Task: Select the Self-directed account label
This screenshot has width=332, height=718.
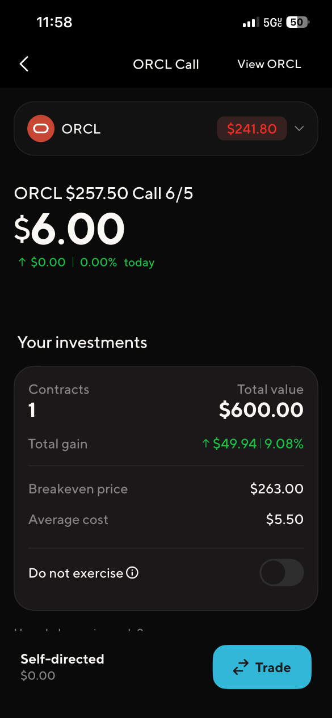Action: click(62, 659)
